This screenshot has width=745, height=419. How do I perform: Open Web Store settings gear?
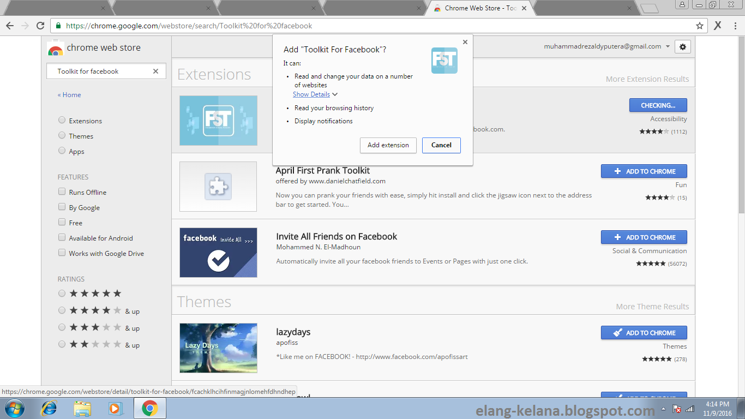(683, 46)
